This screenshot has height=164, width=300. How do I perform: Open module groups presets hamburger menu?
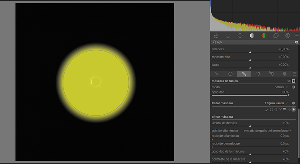297,35
